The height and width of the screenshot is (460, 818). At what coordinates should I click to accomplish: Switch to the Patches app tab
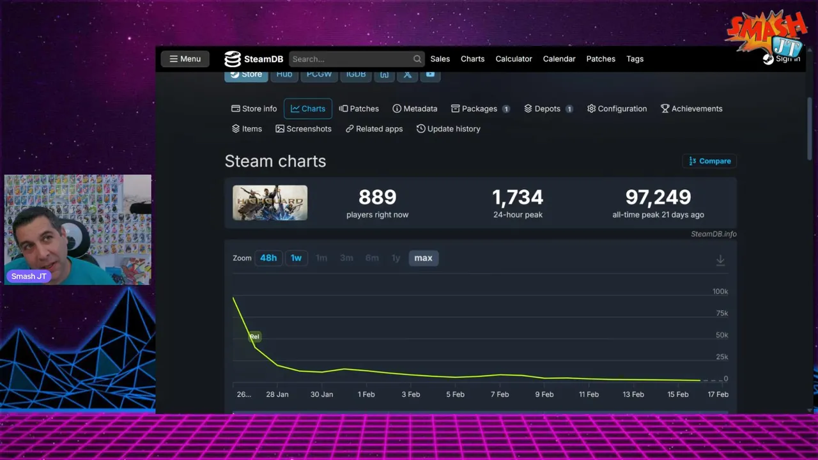(x=359, y=109)
